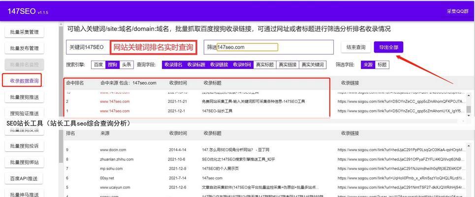Image resolution: width=475 pixels, height=197 pixels.
Task: Select 百度 as search engine
Action: click(98, 65)
